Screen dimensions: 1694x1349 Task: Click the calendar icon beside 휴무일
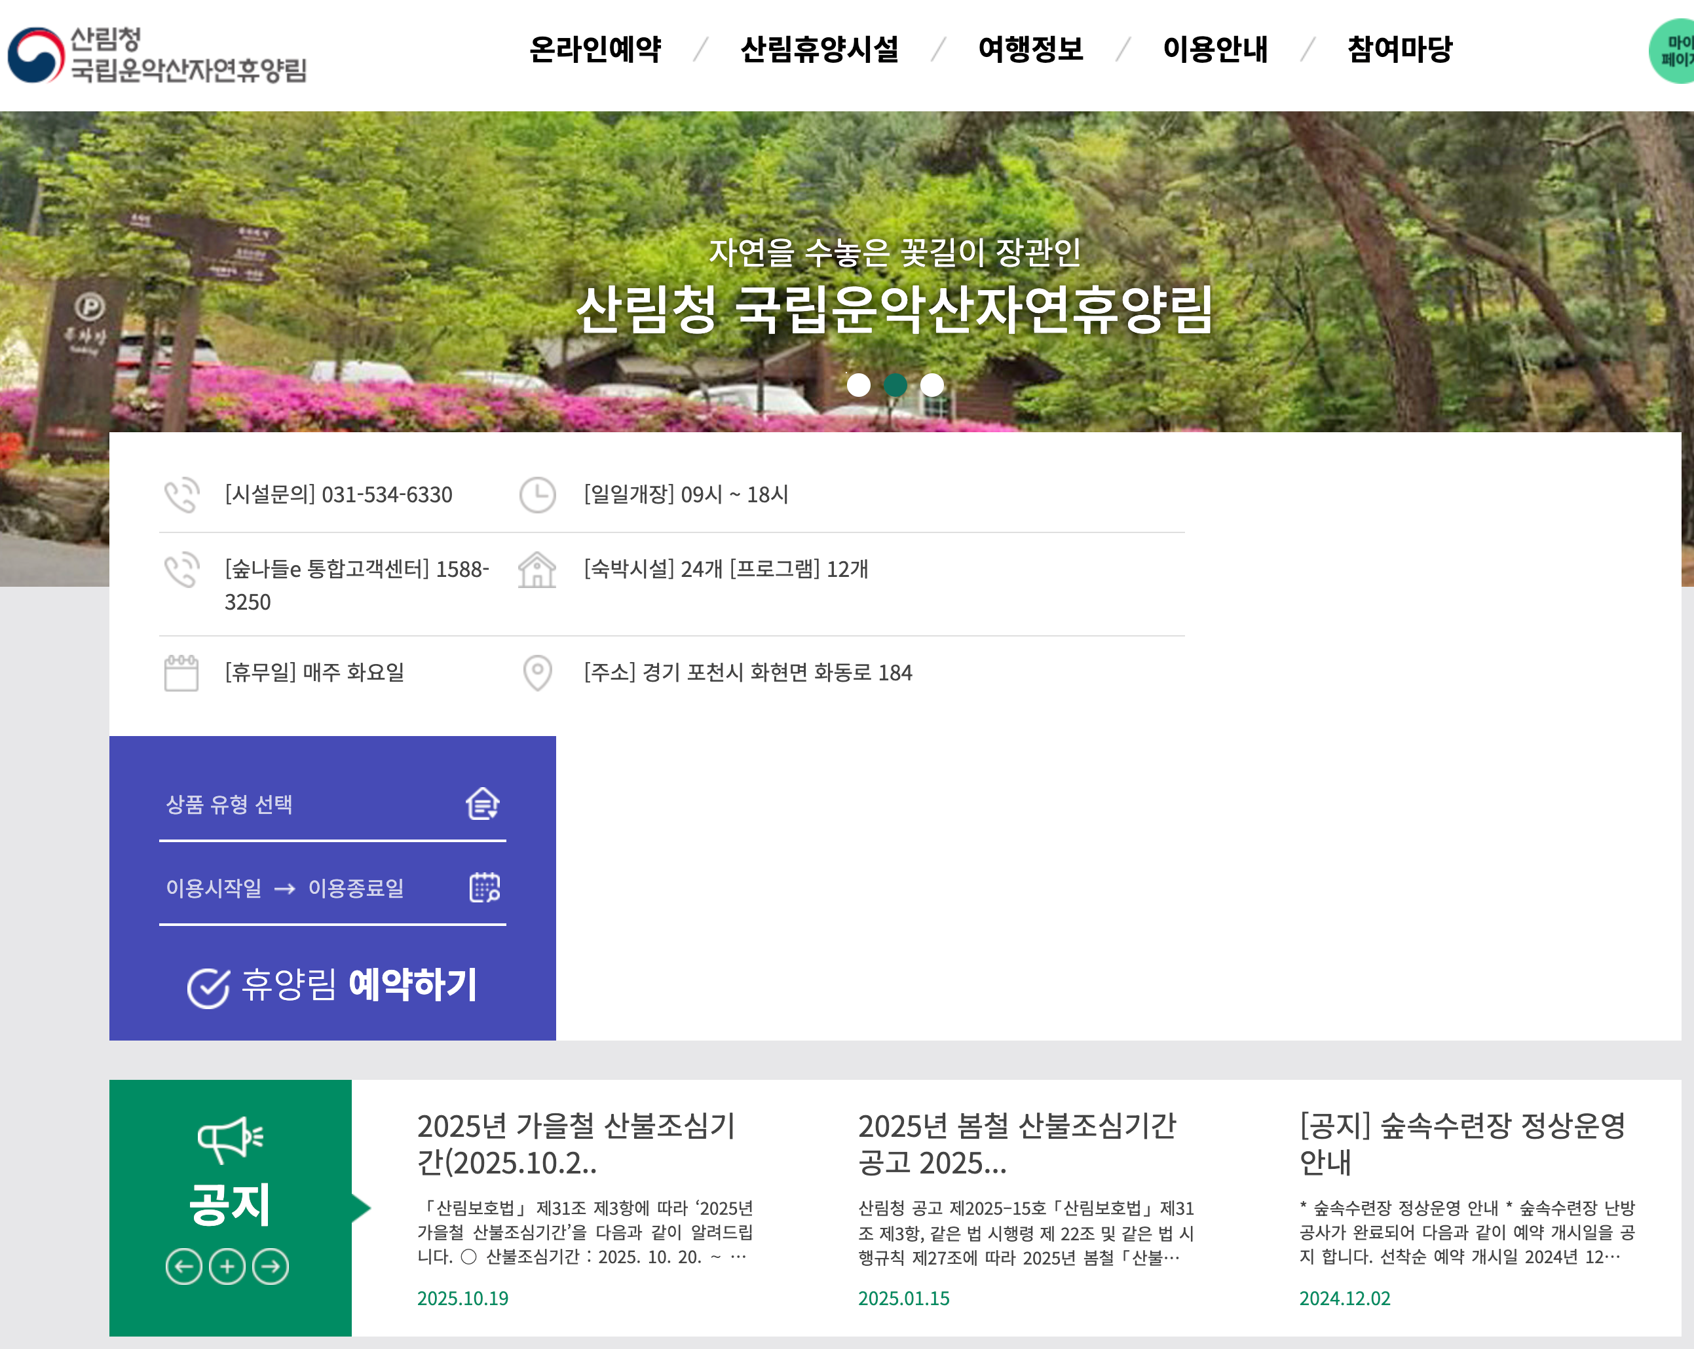(182, 673)
